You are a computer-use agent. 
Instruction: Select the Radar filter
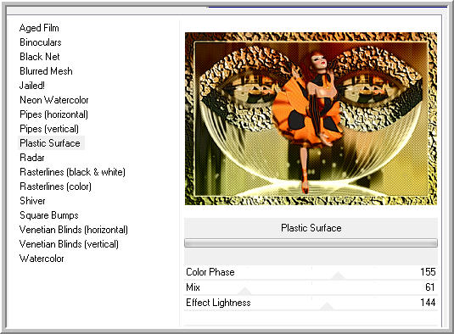click(x=32, y=158)
